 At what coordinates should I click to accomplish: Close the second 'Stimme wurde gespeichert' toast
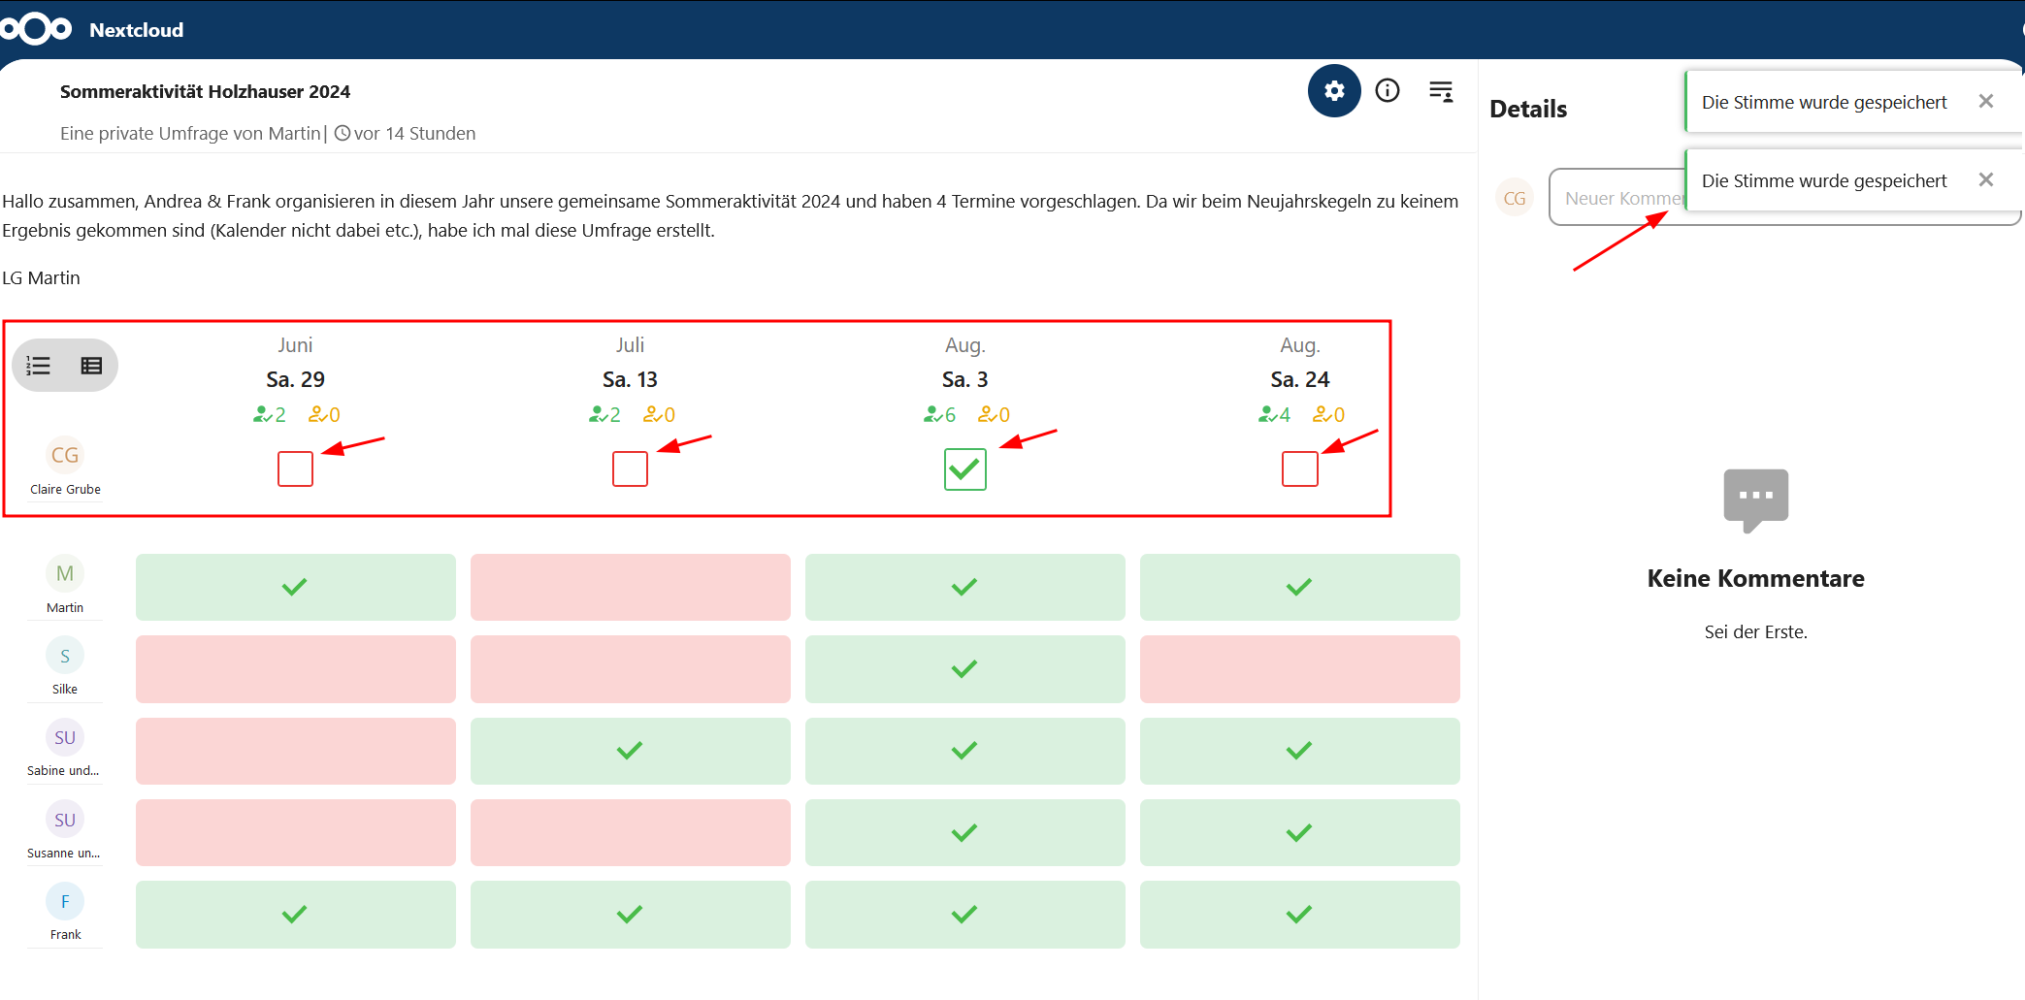pos(1985,179)
